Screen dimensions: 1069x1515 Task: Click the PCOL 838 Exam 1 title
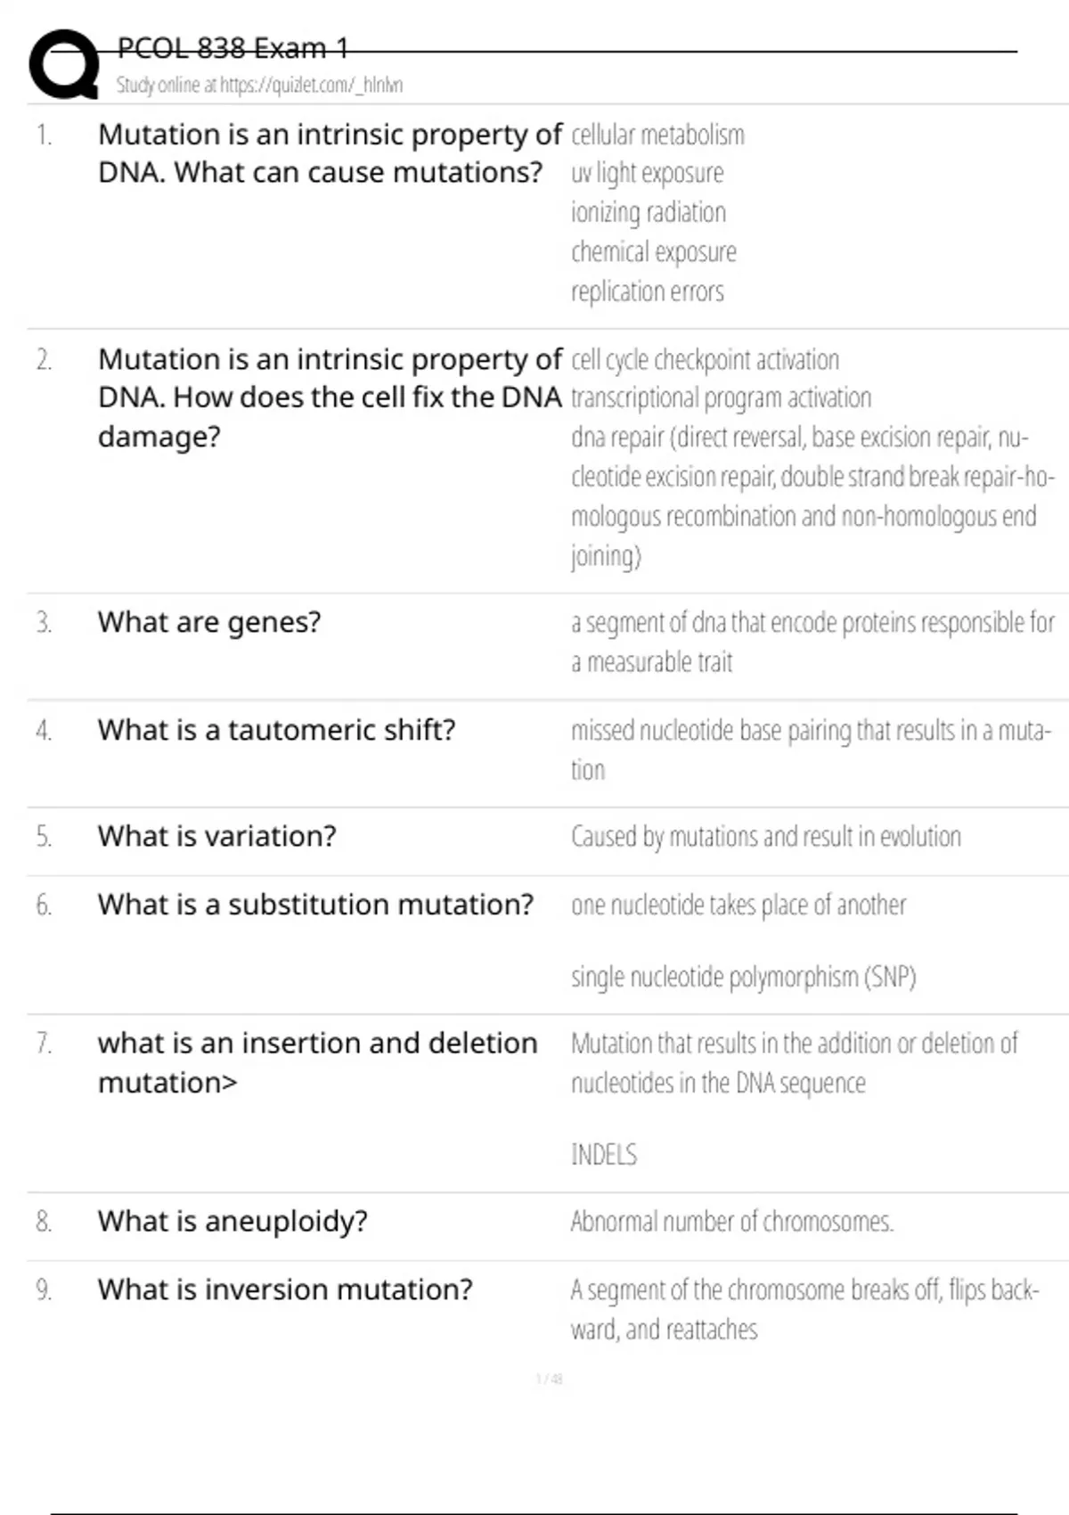(233, 48)
